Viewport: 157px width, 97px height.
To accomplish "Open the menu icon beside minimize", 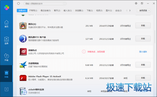I will click(142, 3).
